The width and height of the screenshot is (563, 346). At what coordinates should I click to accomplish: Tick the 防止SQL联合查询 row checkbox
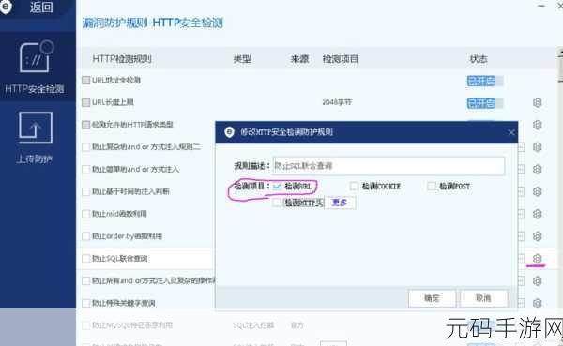point(85,259)
